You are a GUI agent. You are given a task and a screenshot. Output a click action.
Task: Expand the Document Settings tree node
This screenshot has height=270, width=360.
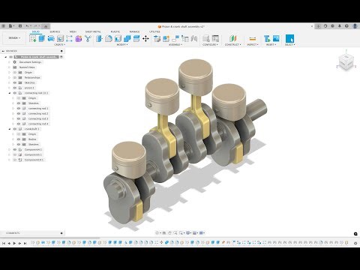tap(10, 62)
